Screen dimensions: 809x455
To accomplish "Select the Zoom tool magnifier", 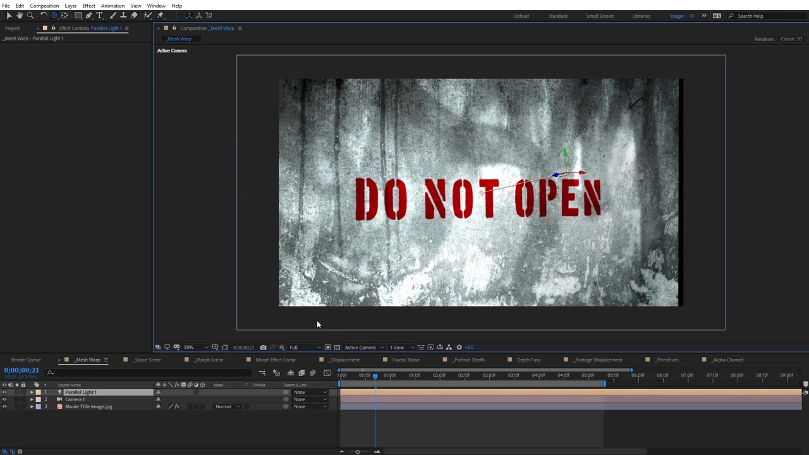I will 30,15.
